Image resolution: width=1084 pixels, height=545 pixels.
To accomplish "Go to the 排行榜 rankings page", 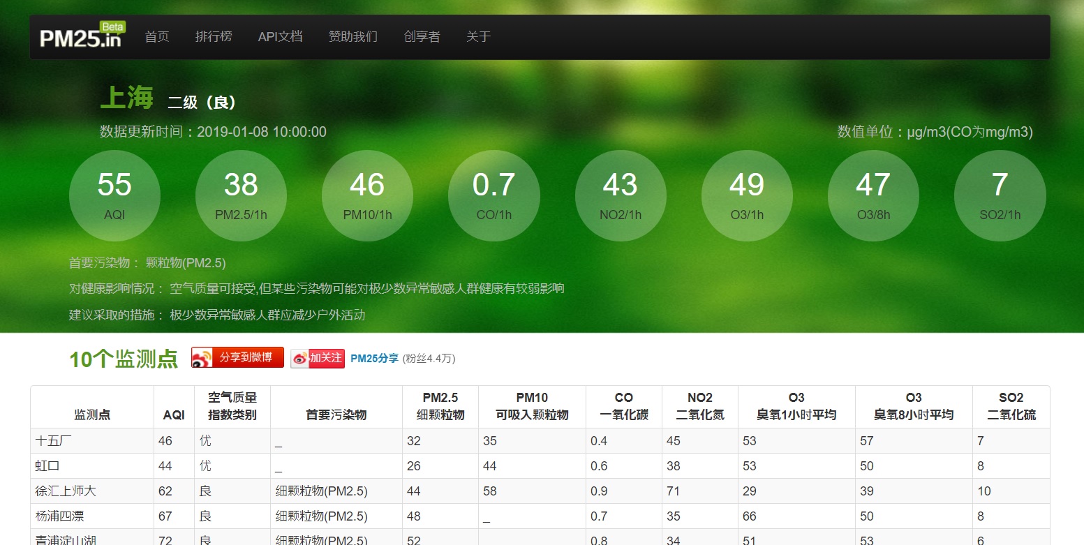I will coord(214,36).
